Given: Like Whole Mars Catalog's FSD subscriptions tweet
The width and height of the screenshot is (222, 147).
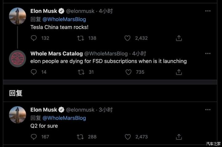Looking at the screenshot, I should tap(129, 72).
